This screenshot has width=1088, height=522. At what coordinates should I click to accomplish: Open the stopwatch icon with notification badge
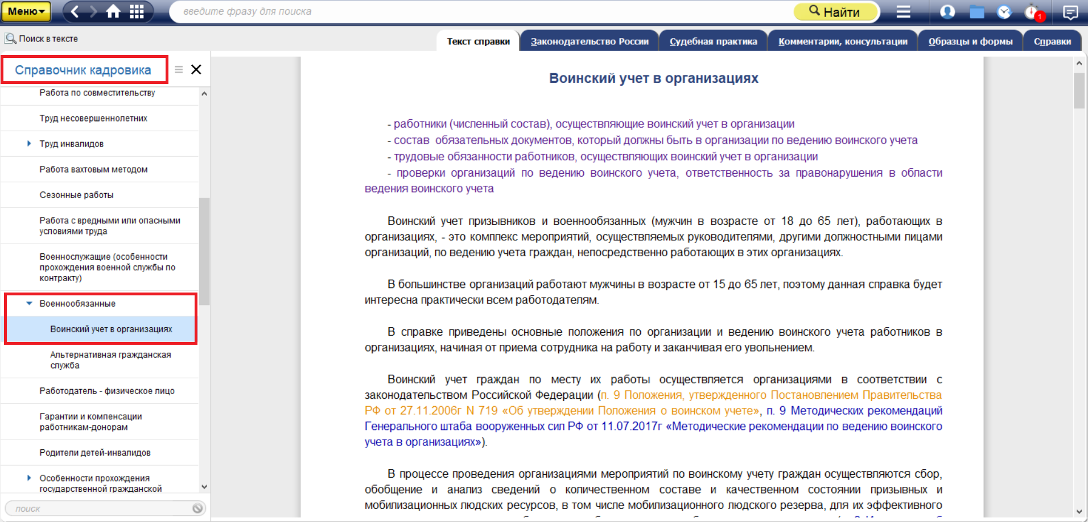tap(1034, 12)
